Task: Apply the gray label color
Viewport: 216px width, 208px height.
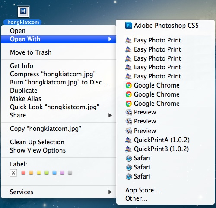Action: pyautogui.click(x=70, y=173)
